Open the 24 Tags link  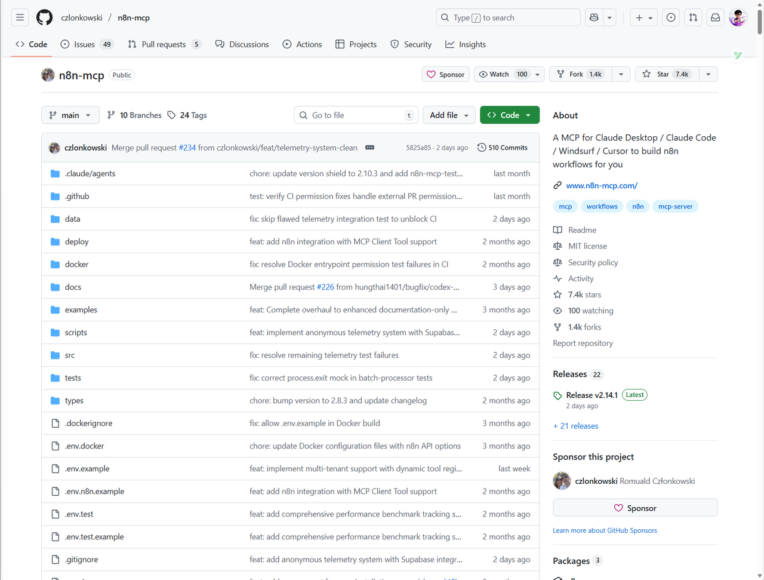tap(187, 115)
